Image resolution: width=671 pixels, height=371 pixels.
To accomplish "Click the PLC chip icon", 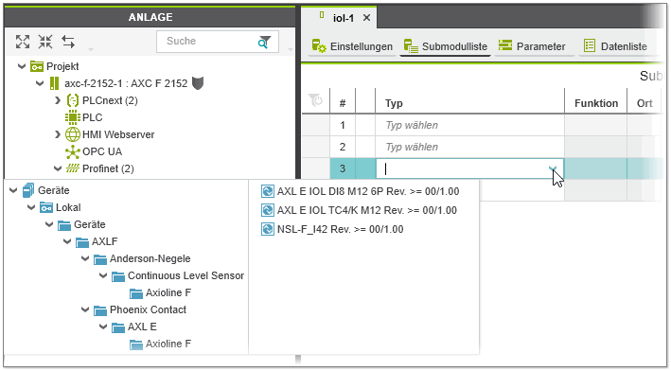I will click(x=72, y=117).
